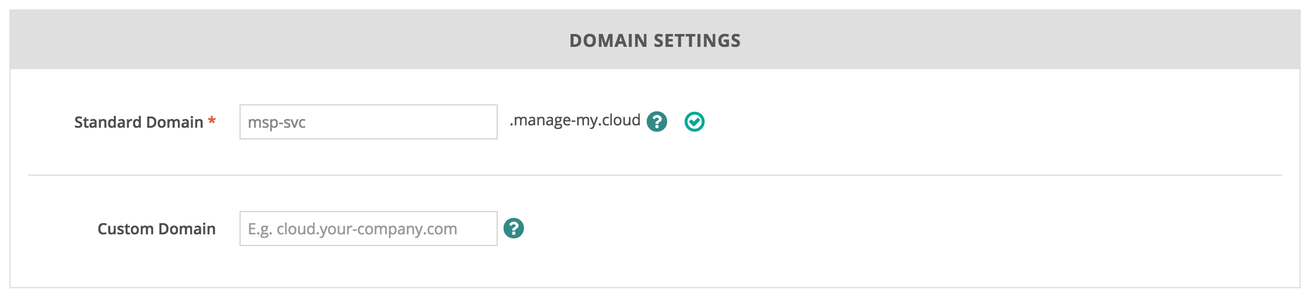The width and height of the screenshot is (1316, 307).
Task: Place cursor on msp-svc text
Action: [276, 123]
